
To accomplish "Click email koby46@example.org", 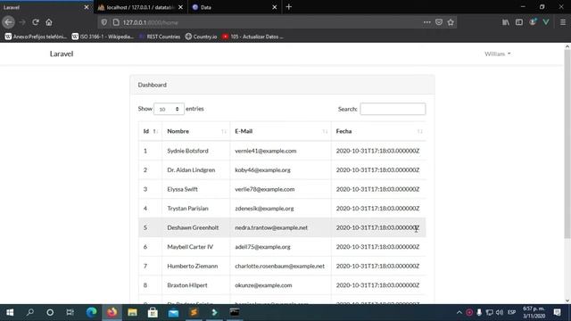I will [262, 170].
